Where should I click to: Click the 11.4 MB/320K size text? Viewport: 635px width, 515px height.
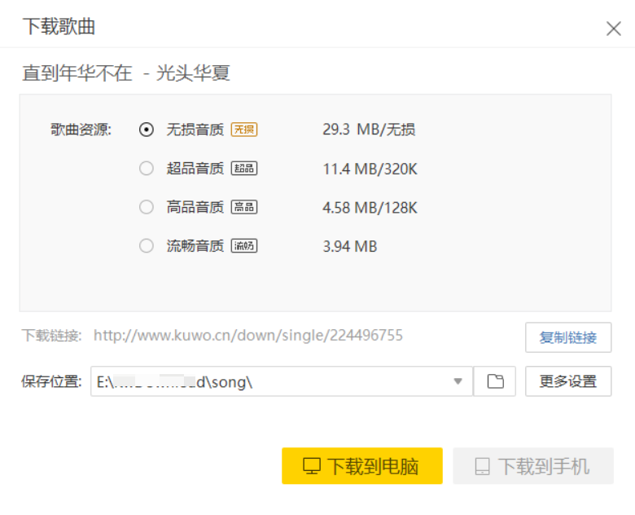(370, 169)
